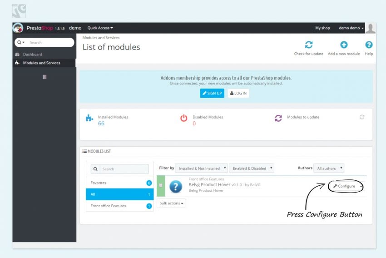386x258 pixels.
Task: Expand the Configure button arrow
Action: pos(361,186)
